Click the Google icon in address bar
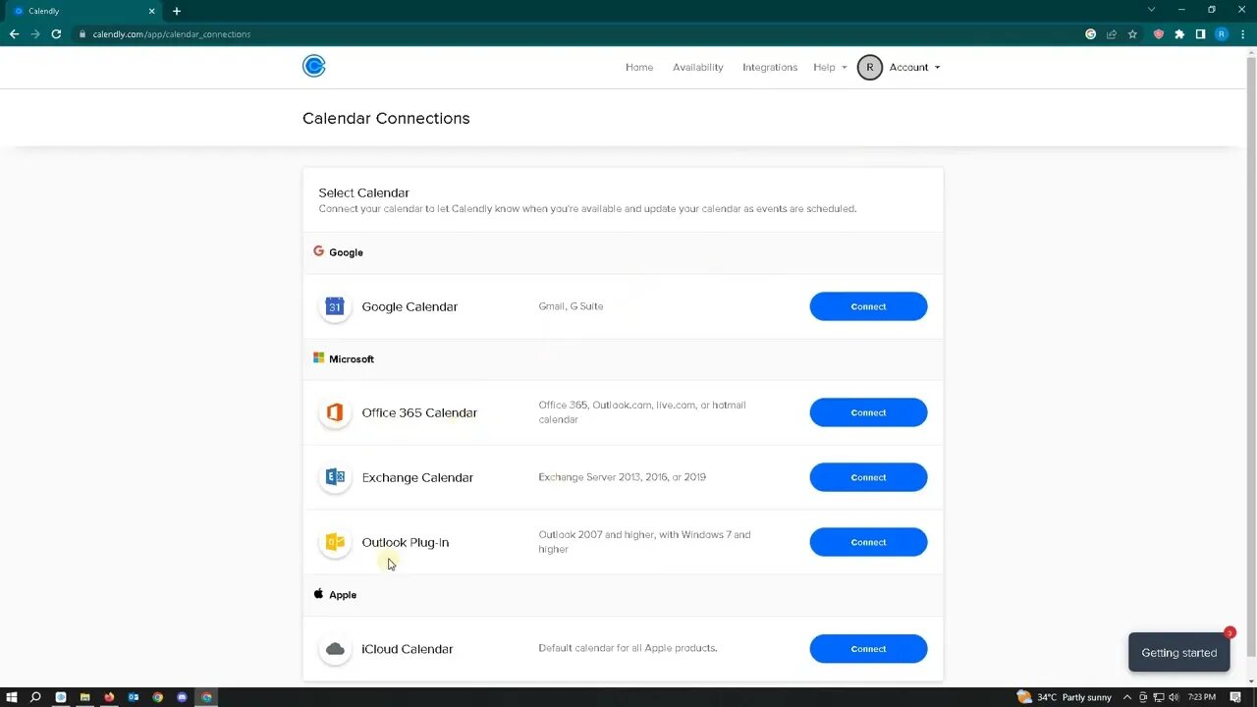Image resolution: width=1257 pixels, height=707 pixels. pyautogui.click(x=1090, y=34)
